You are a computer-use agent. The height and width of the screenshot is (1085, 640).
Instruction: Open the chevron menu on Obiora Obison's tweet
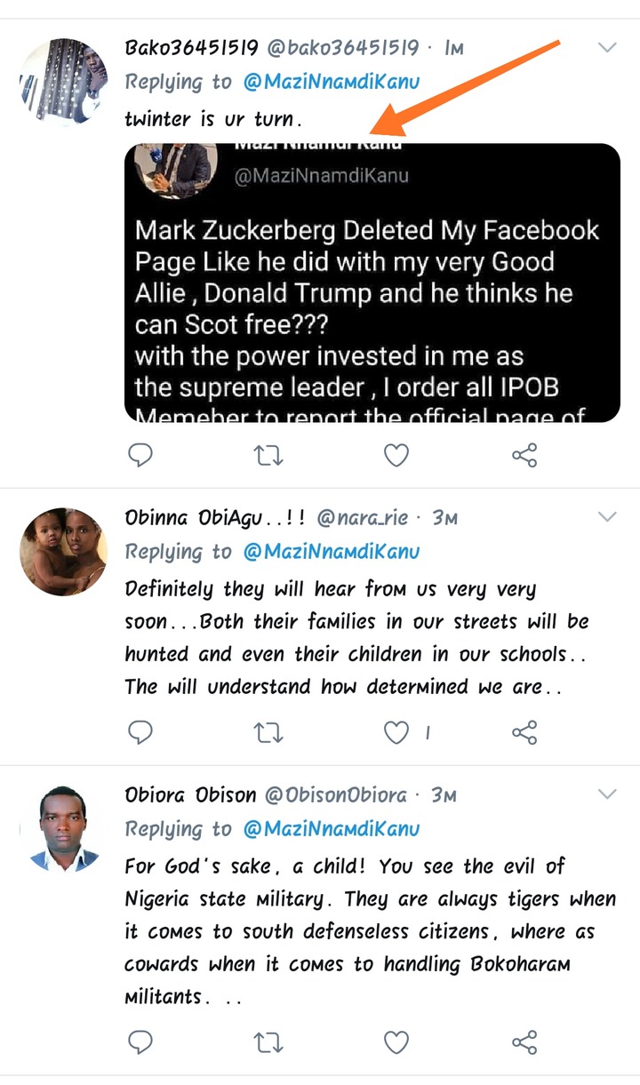pyautogui.click(x=607, y=794)
